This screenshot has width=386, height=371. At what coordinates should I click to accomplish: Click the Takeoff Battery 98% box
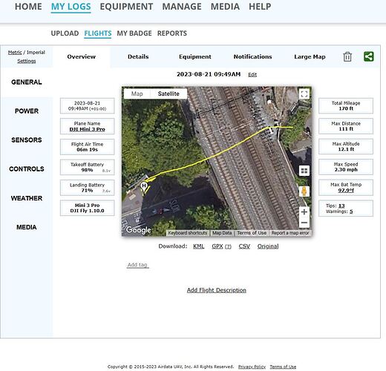point(87,168)
